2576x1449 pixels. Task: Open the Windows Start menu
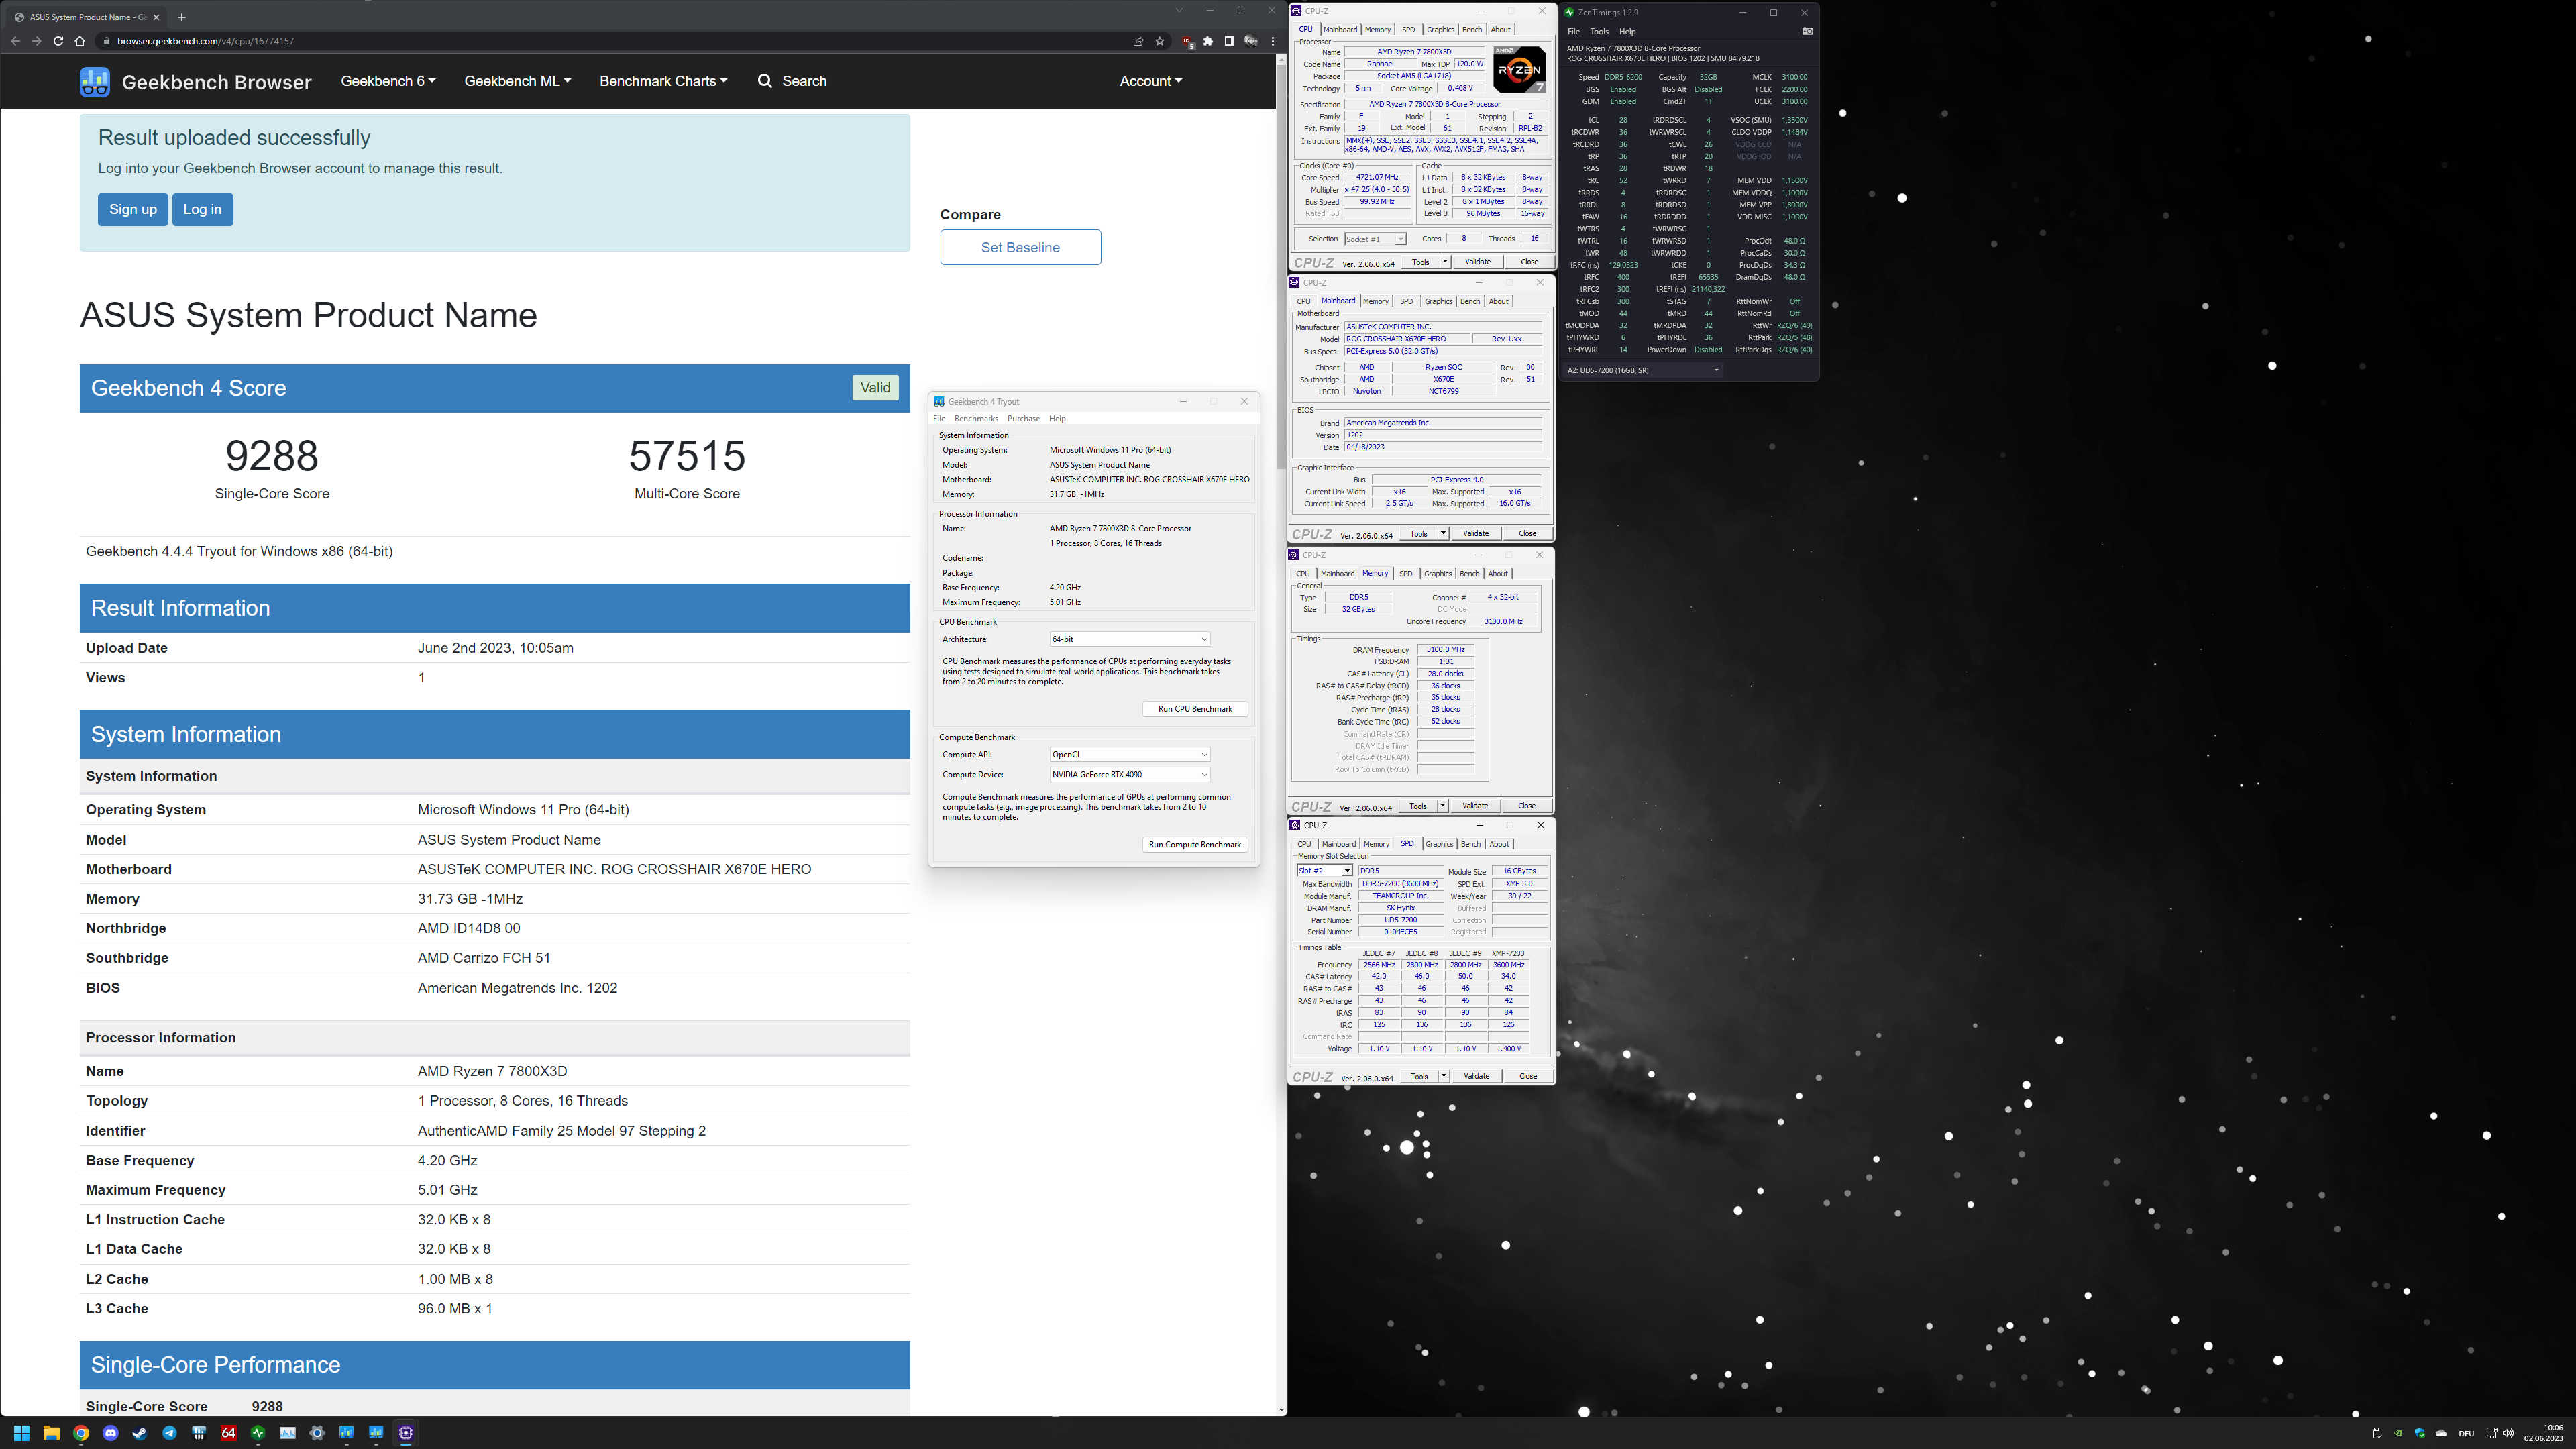pos(22,1433)
